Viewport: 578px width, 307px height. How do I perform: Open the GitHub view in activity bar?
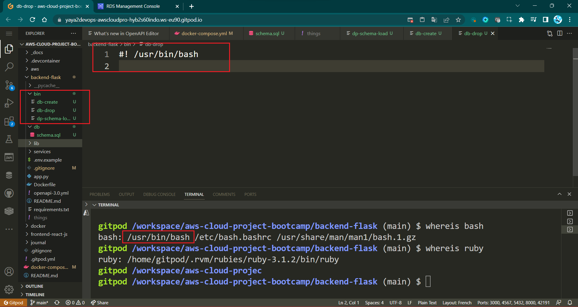[x=9, y=193]
